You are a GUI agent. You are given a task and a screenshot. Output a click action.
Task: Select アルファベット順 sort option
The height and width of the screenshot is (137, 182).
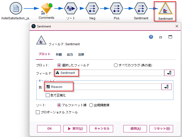[59, 105]
